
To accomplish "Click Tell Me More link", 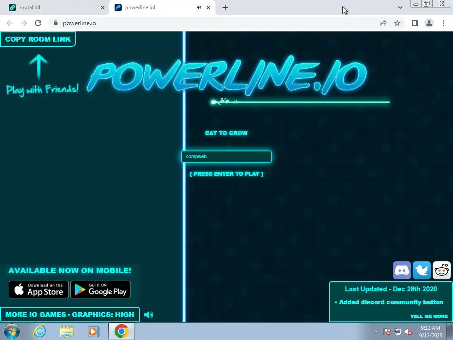I will pyautogui.click(x=429, y=316).
